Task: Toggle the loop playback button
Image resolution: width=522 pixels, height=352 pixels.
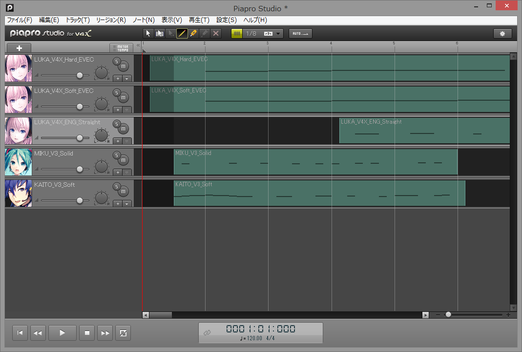Action: pyautogui.click(x=123, y=333)
